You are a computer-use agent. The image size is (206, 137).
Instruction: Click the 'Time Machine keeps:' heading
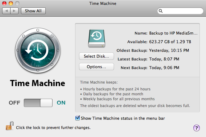click(x=99, y=82)
